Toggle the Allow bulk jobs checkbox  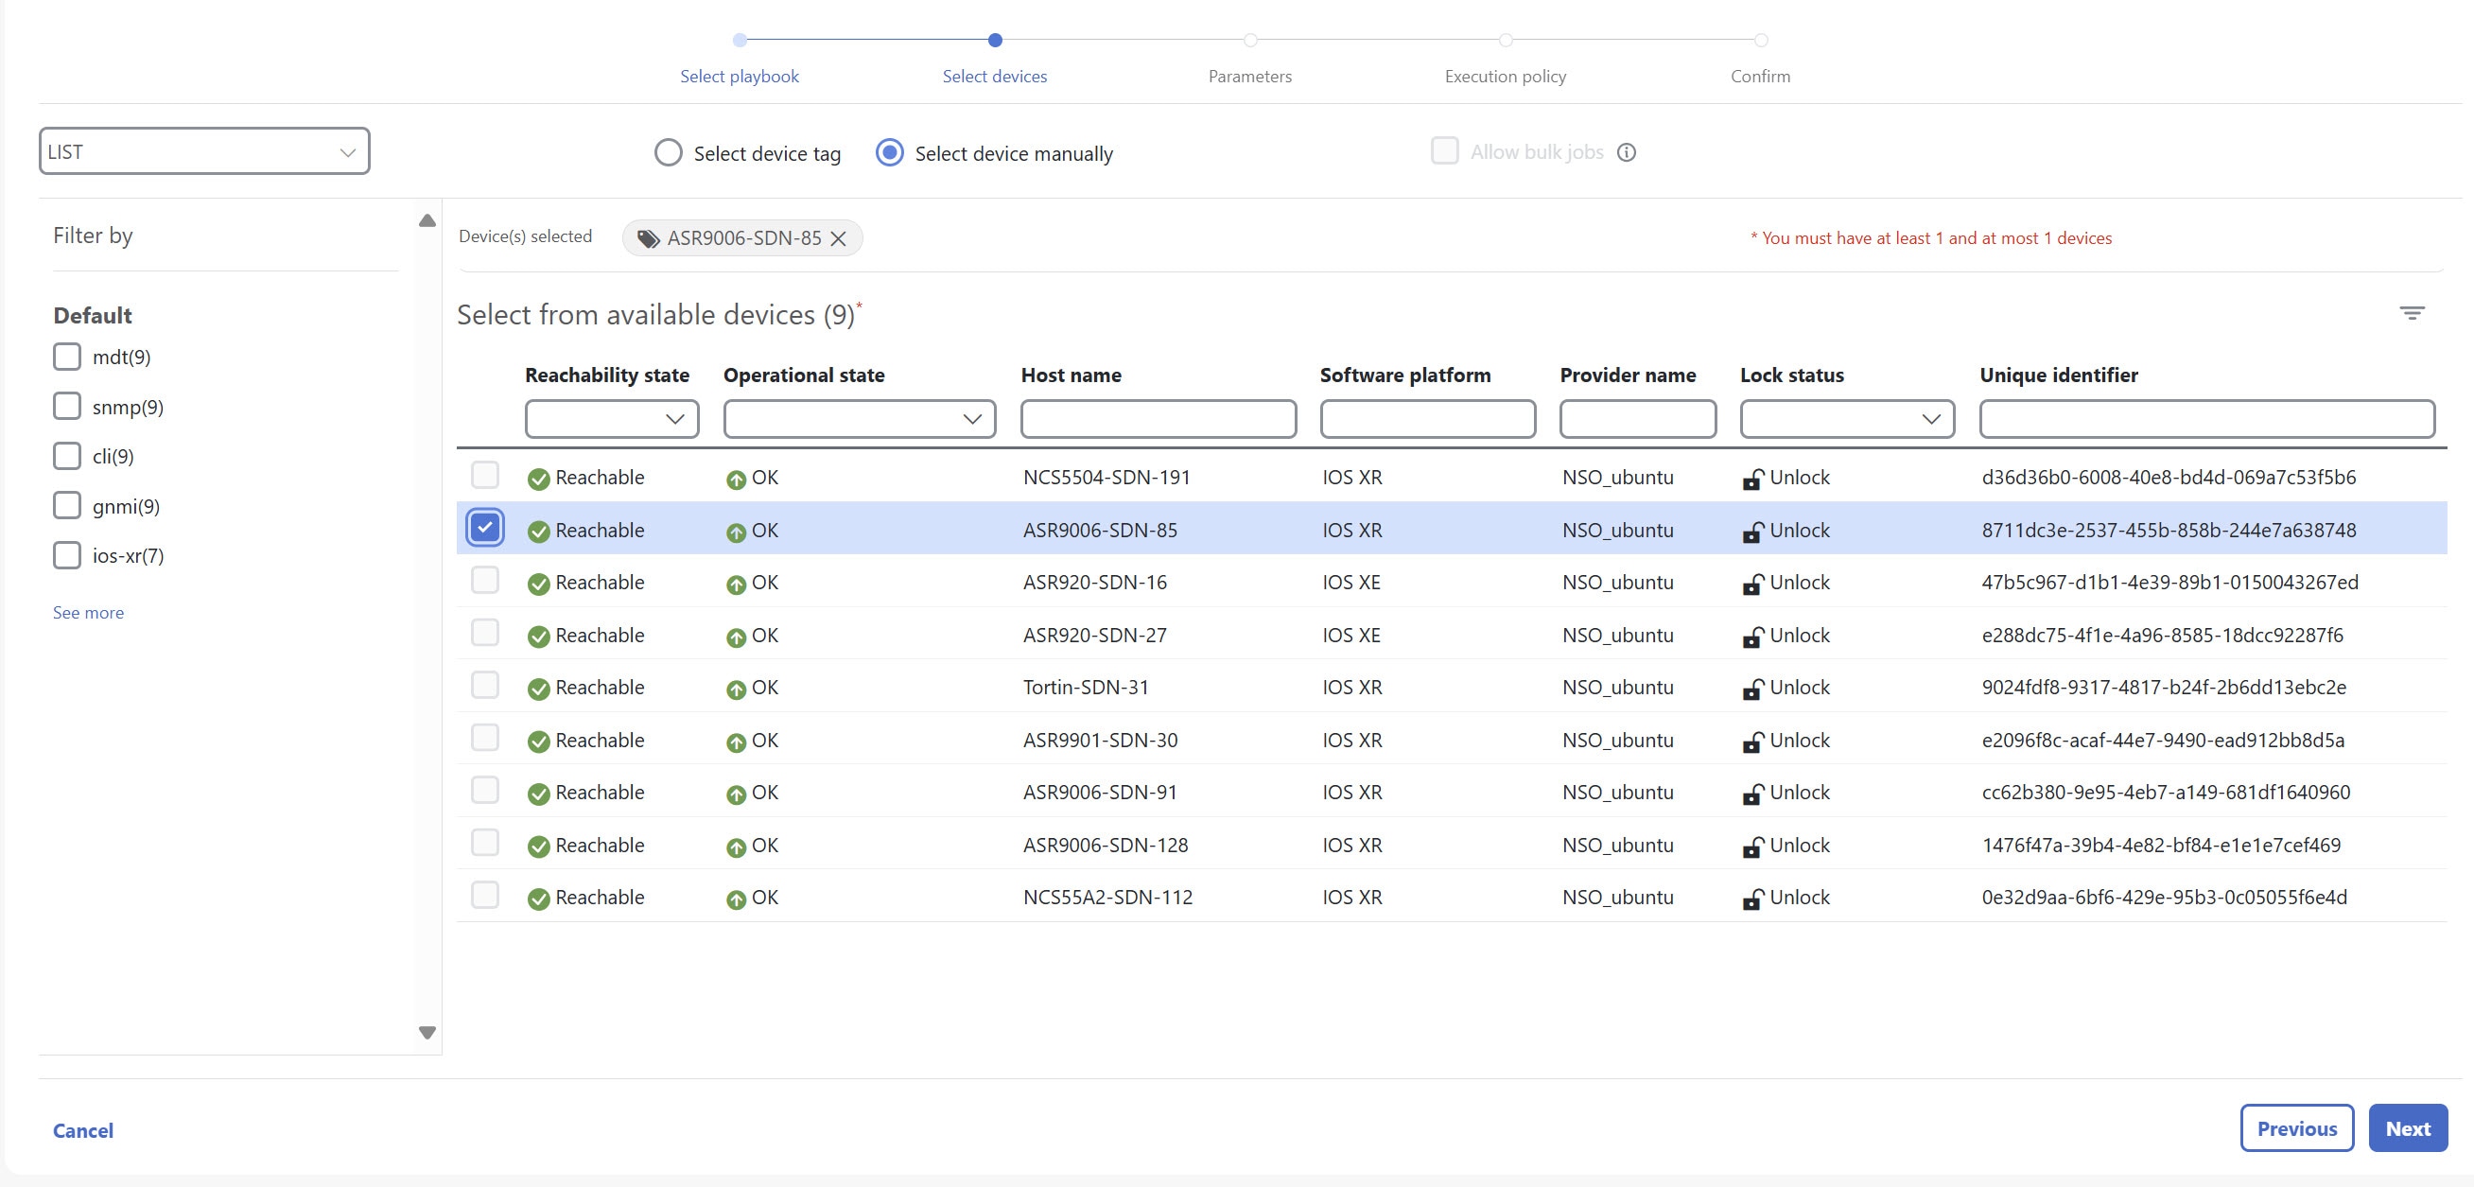[1444, 150]
